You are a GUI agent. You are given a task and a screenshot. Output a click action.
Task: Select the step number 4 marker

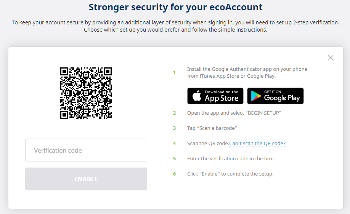tap(175, 144)
